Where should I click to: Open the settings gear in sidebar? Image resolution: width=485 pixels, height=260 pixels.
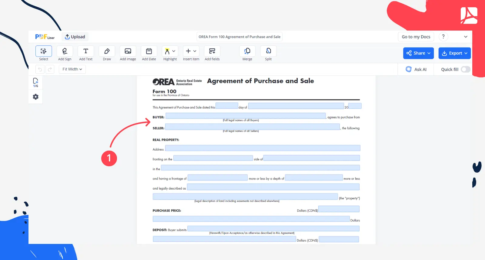click(x=35, y=97)
